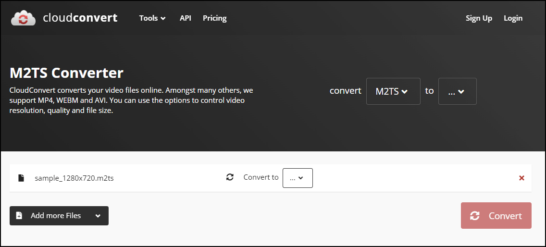This screenshot has height=247, width=546.
Task: Click the file icon beside sample_1280x720.m2ts
Action: 21,178
